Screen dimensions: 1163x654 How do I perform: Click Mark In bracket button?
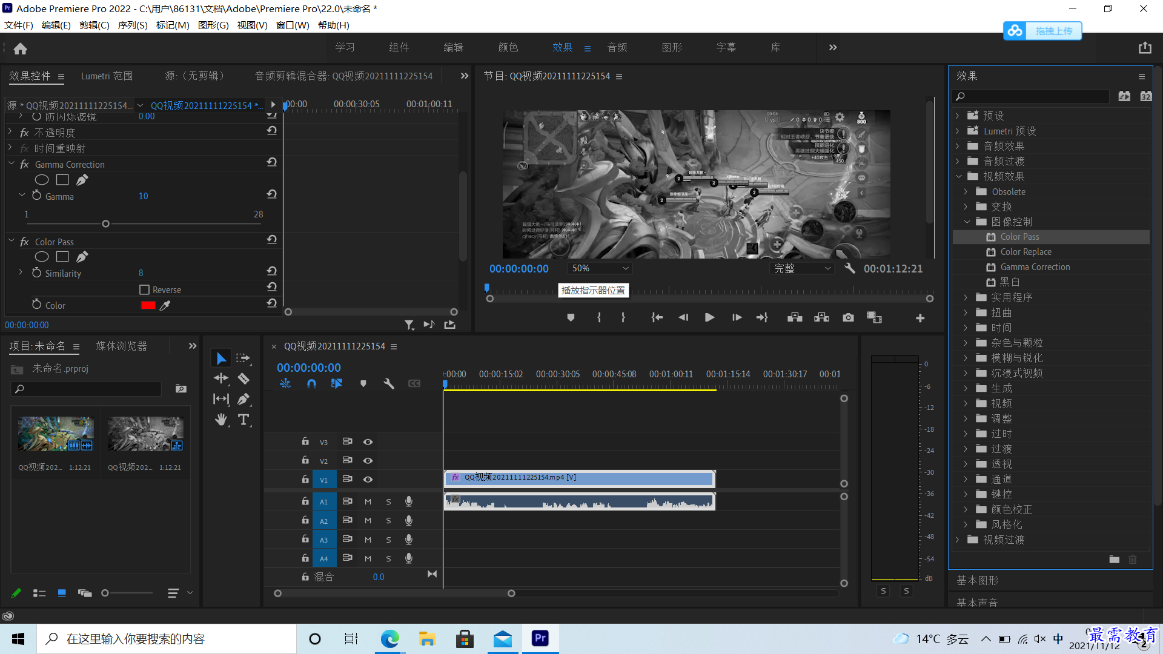pyautogui.click(x=599, y=317)
